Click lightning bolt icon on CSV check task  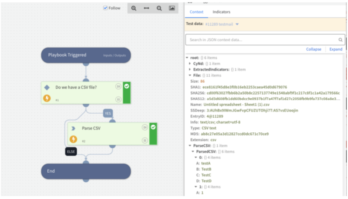(47, 98)
